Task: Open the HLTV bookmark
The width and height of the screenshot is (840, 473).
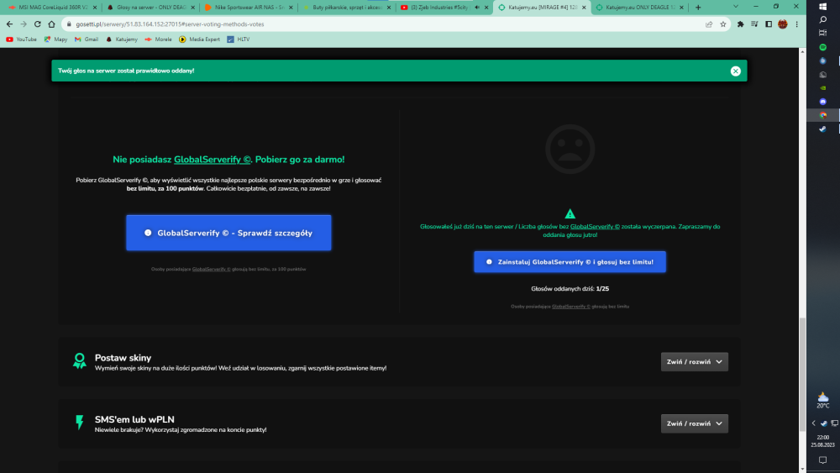Action: [239, 39]
